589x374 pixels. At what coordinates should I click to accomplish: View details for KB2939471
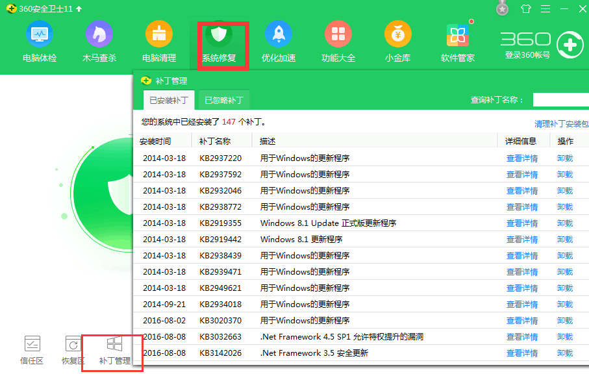(x=522, y=271)
